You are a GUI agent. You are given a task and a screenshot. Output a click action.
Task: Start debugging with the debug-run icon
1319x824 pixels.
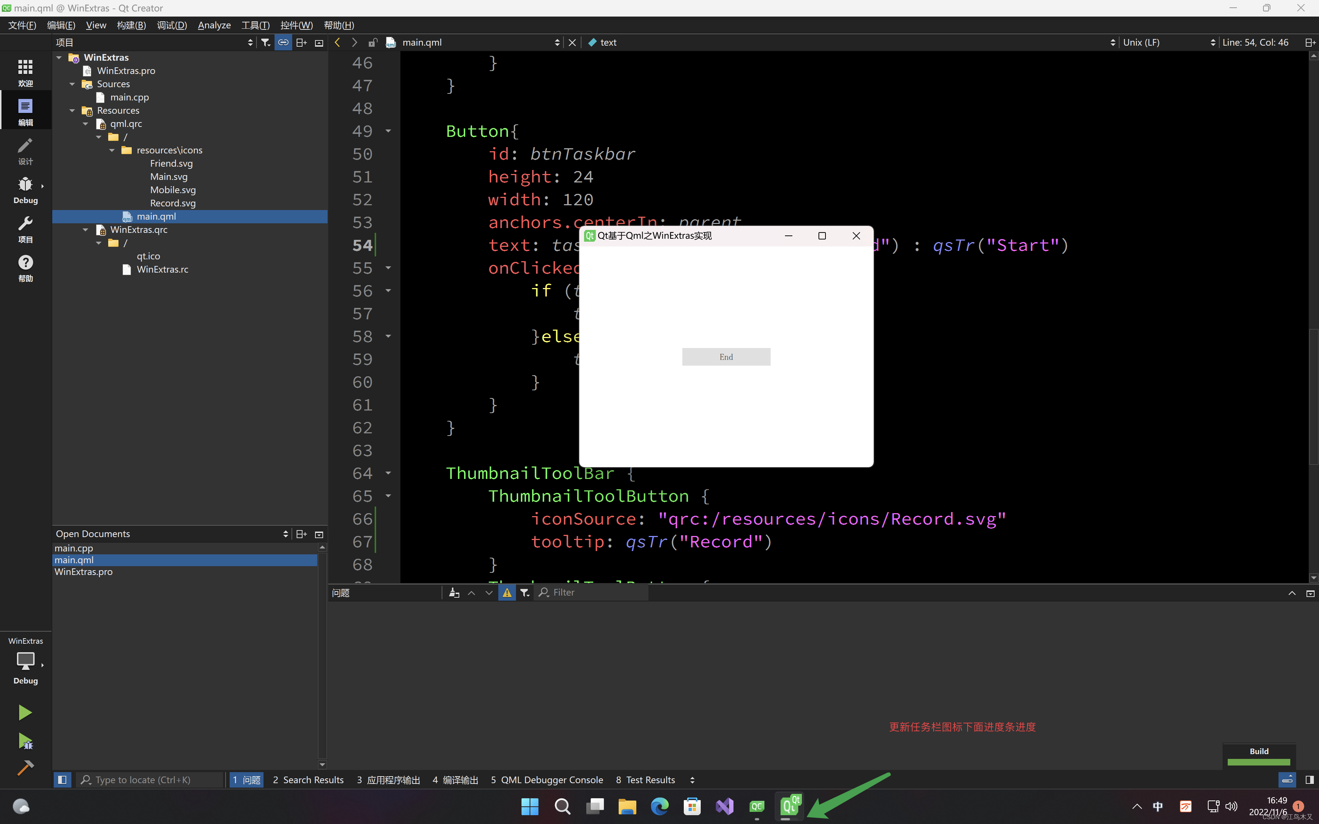[x=25, y=741]
